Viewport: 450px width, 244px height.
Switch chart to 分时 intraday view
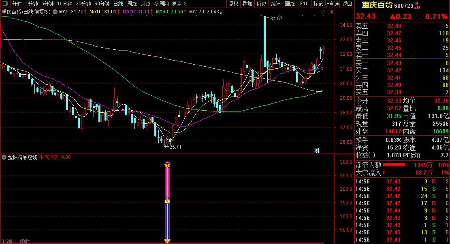17,4
